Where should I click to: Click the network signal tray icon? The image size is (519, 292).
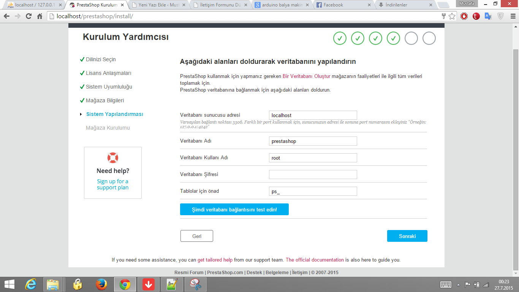click(x=486, y=284)
